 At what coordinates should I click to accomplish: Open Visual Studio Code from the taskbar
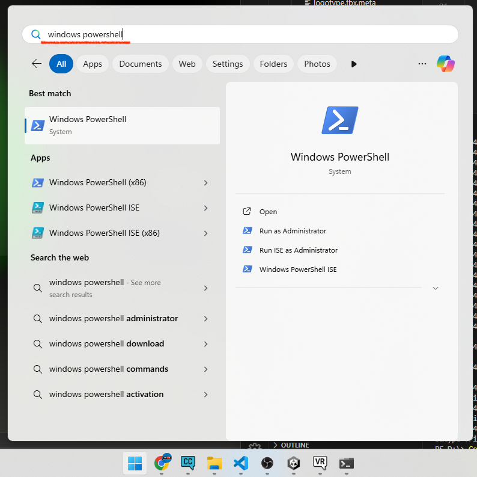[241, 463]
